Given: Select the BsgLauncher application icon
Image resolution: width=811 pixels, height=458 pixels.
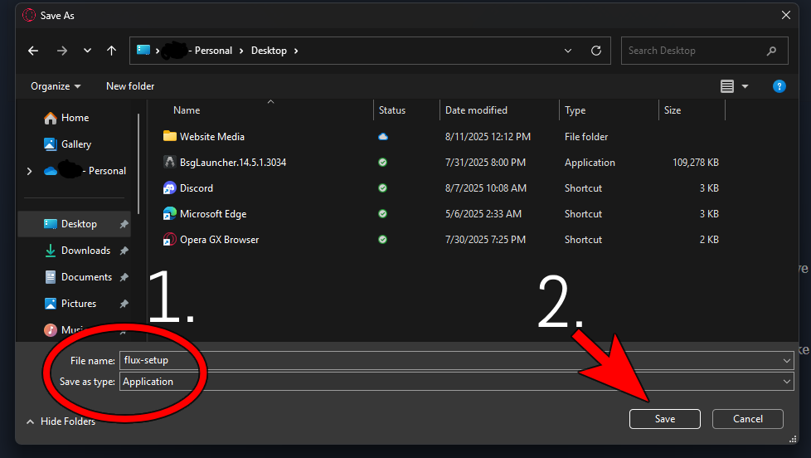Looking at the screenshot, I should [170, 162].
